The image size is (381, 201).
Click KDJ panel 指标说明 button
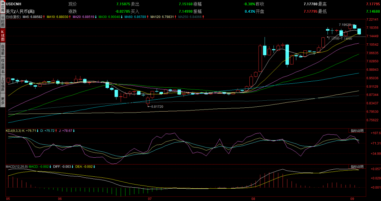[357, 131]
